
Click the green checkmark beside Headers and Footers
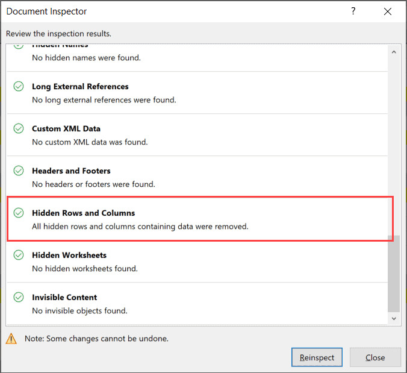pyautogui.click(x=19, y=171)
